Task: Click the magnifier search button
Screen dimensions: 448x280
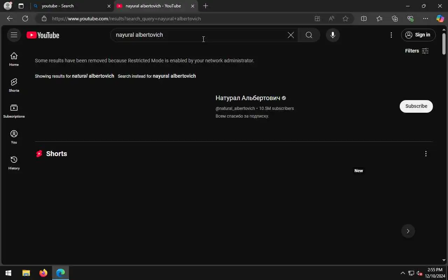Action: coord(309,35)
